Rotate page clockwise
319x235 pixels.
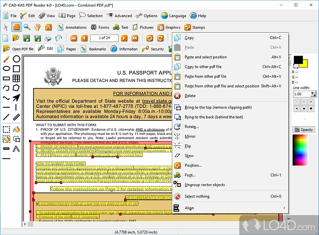(x=160, y=38)
